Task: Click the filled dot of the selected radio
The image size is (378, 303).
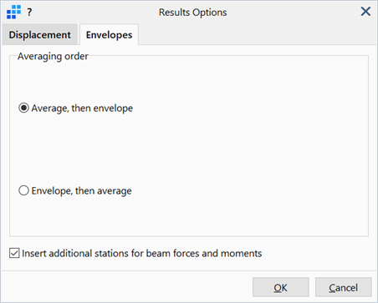Action: click(x=23, y=108)
